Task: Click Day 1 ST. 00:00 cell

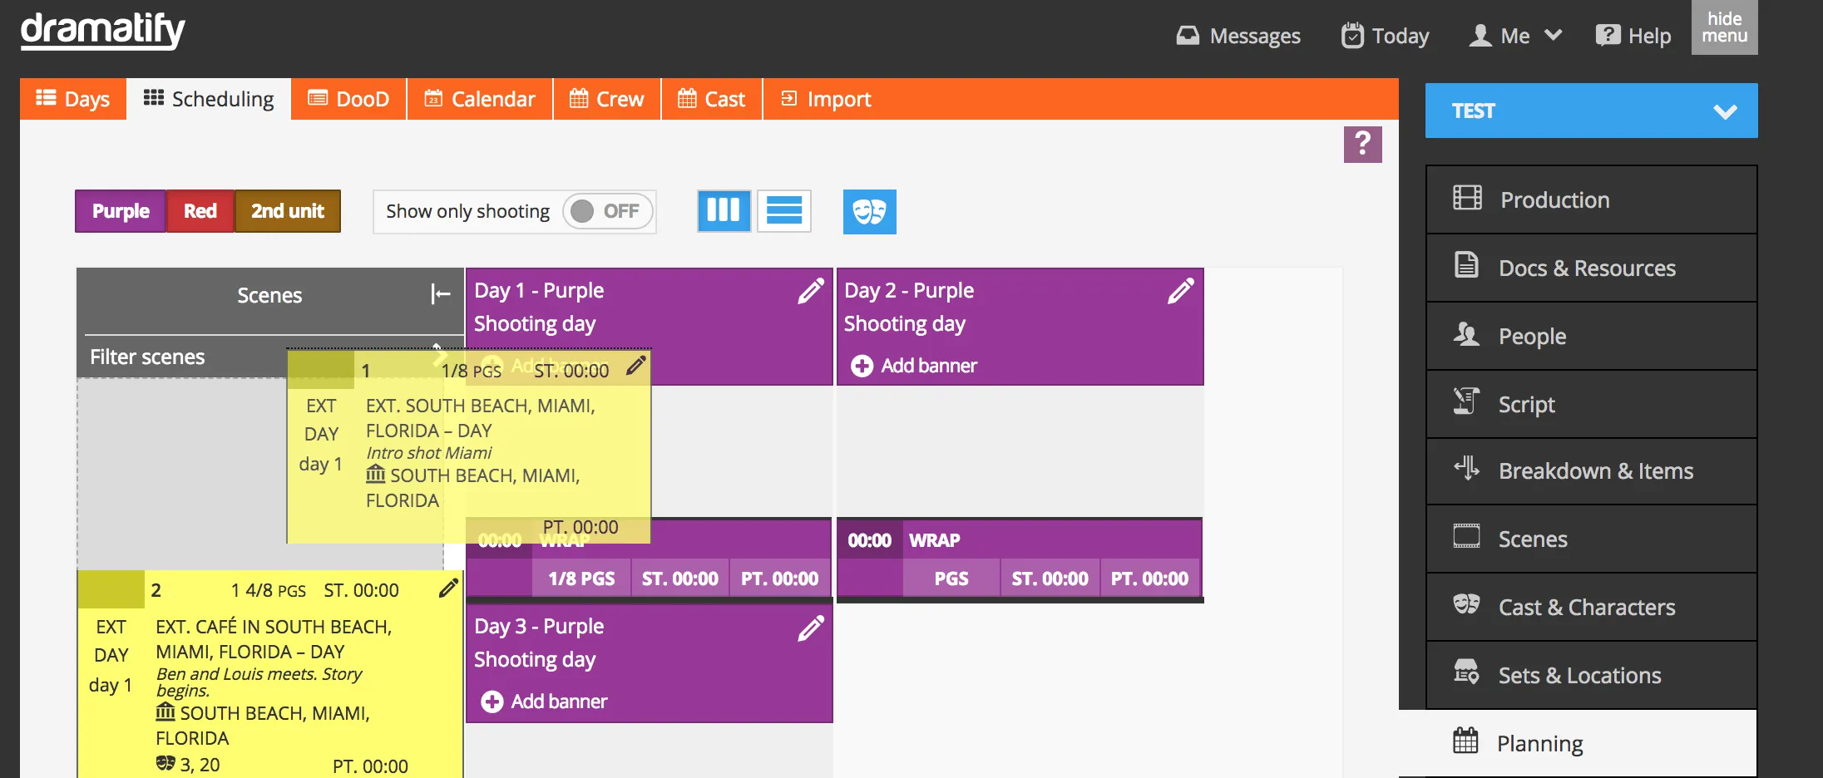Action: [680, 579]
